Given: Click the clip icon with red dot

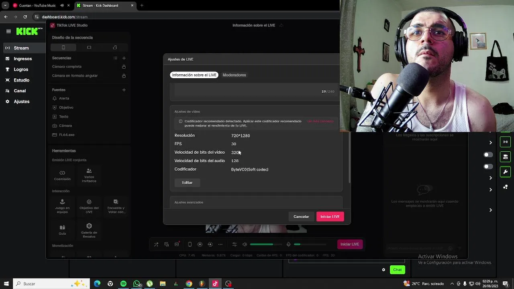Looking at the screenshot, I should tap(177, 244).
